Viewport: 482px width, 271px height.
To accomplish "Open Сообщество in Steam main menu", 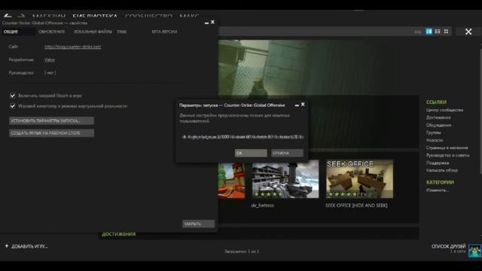I will (149, 16).
